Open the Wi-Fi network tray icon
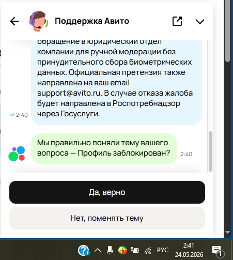 pyautogui.click(x=148, y=251)
